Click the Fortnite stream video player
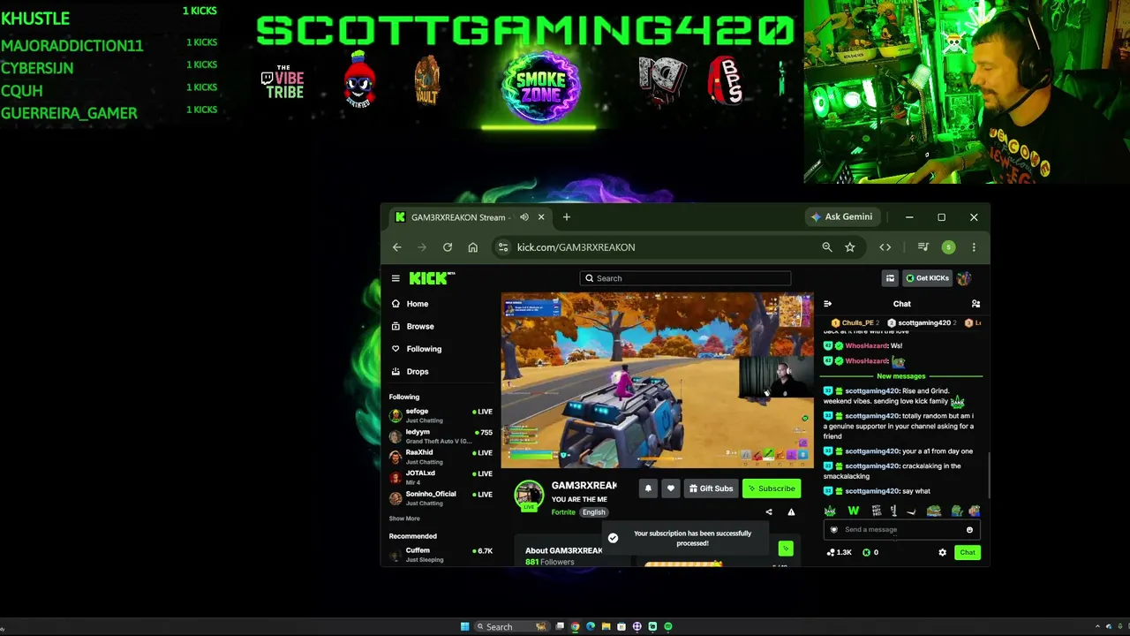Viewport: 1130px width, 636px height. pos(657,381)
